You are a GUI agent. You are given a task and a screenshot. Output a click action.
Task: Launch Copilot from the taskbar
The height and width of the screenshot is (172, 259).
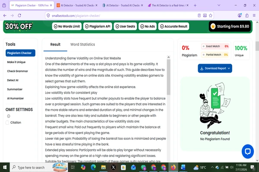click(83, 167)
